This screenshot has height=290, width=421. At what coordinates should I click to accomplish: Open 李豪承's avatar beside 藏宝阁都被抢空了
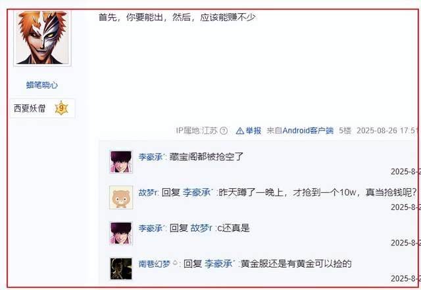coord(121,162)
